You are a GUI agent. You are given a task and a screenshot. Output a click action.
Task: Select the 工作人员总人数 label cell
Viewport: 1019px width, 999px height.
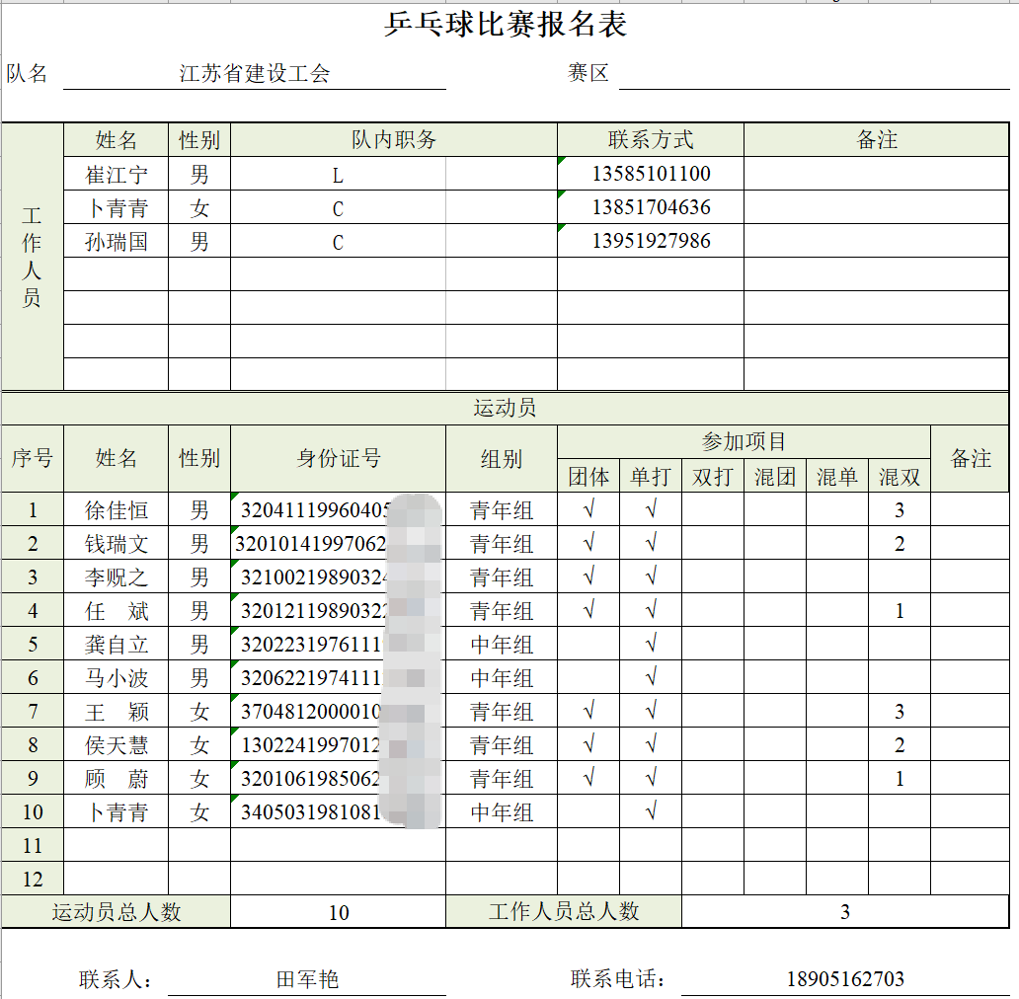coord(564,912)
